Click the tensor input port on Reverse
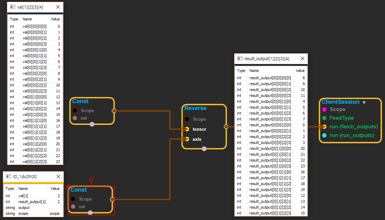 pos(187,129)
